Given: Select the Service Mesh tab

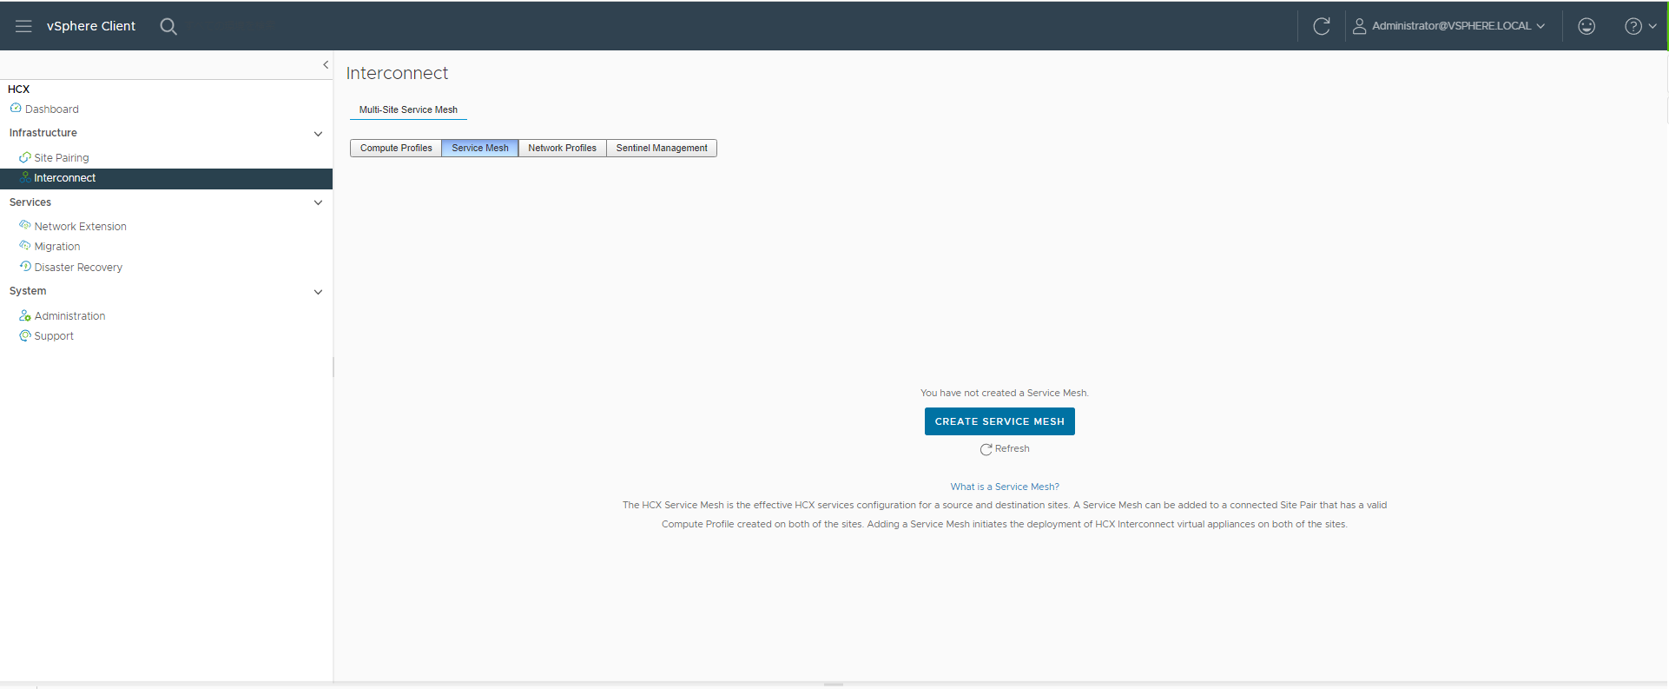Looking at the screenshot, I should [480, 148].
